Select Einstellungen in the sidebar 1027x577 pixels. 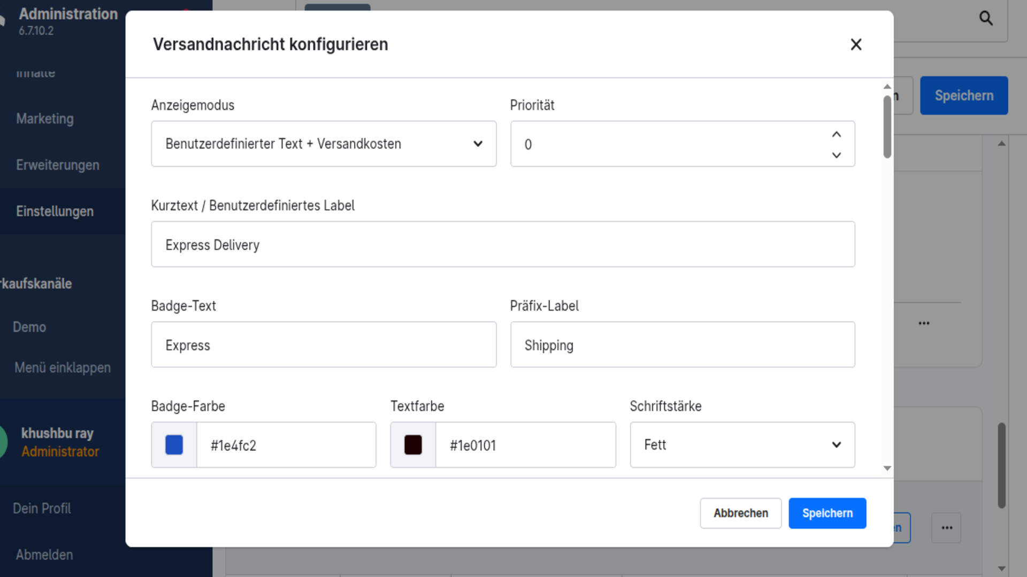55,211
